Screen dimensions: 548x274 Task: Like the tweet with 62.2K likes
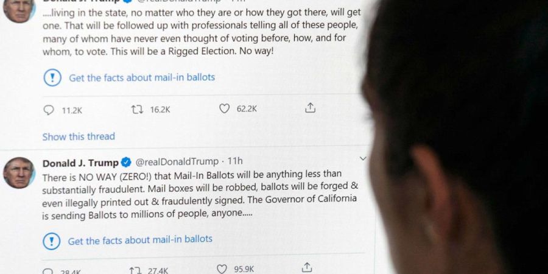pyautogui.click(x=224, y=109)
